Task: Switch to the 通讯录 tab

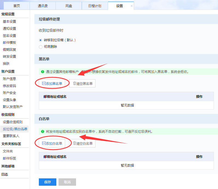Action: click(x=42, y=6)
